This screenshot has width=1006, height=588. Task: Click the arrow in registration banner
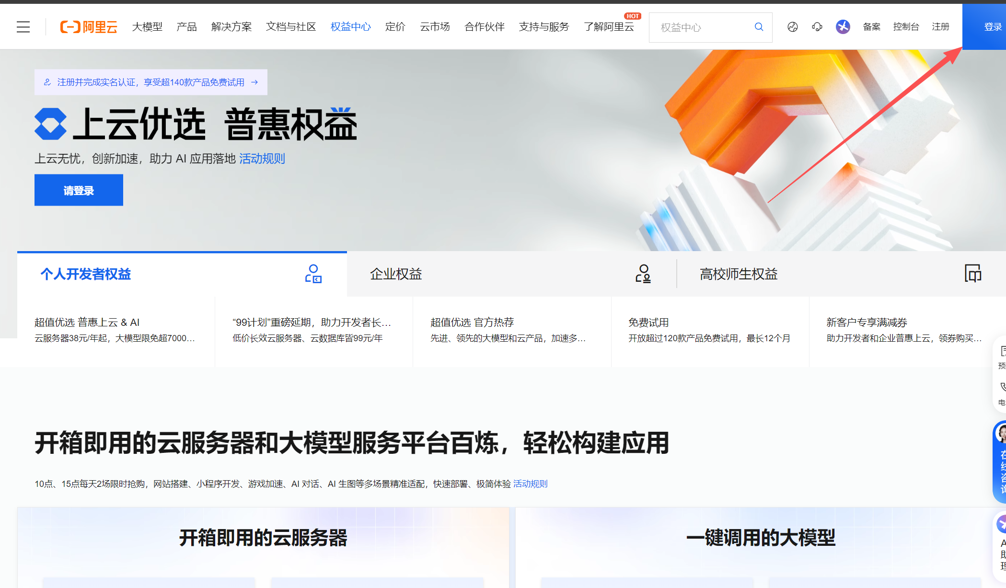(254, 82)
